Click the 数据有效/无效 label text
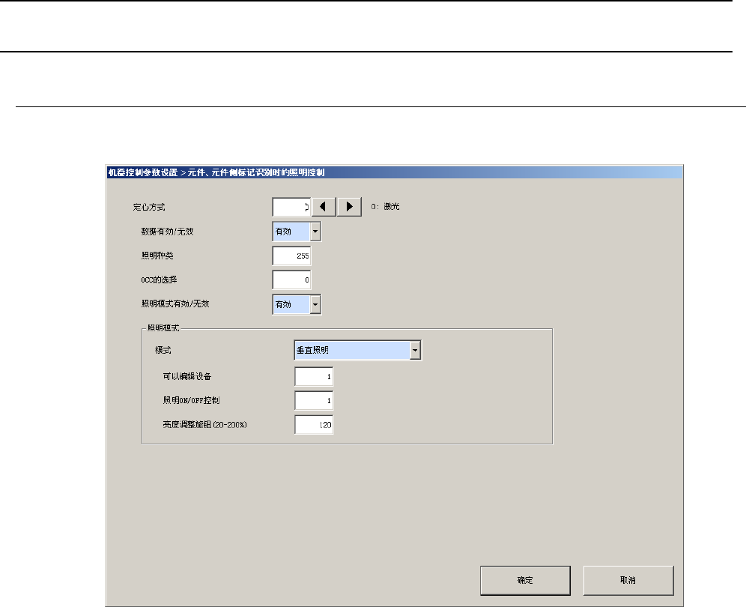Image resolution: width=746 pixels, height=607 pixels. pyautogui.click(x=167, y=232)
